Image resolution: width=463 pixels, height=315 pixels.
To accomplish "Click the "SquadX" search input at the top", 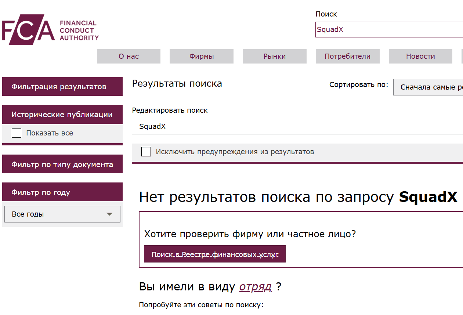I will pyautogui.click(x=367, y=29).
